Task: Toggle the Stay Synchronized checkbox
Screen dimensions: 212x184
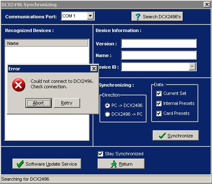Action: (x=100, y=154)
